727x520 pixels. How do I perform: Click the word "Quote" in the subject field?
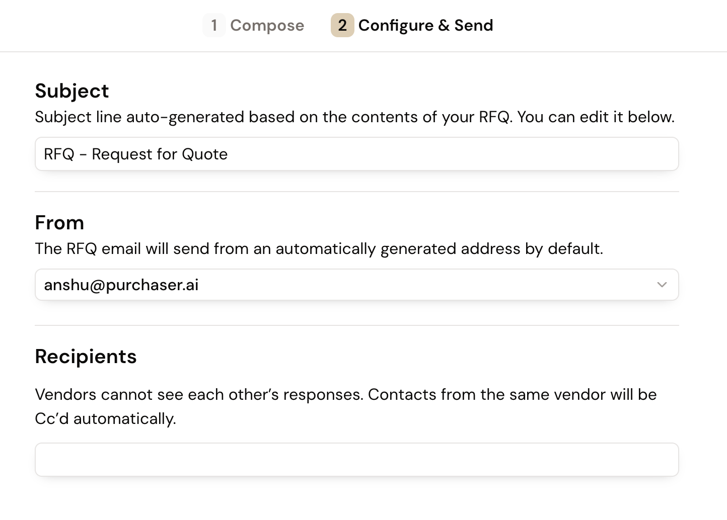[x=204, y=154]
